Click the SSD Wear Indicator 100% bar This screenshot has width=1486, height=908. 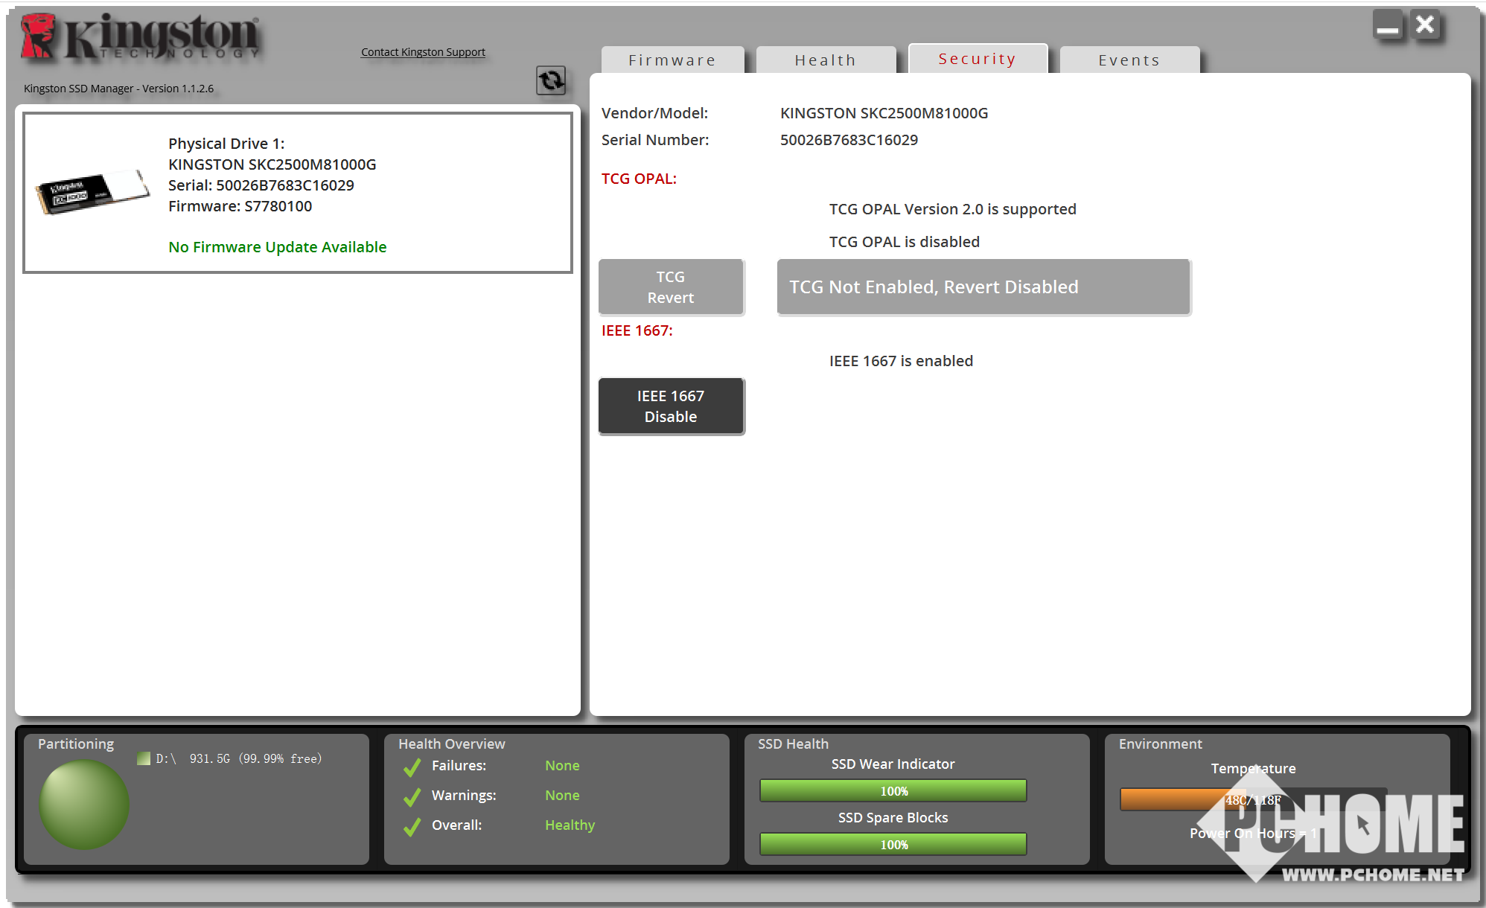pos(893,790)
